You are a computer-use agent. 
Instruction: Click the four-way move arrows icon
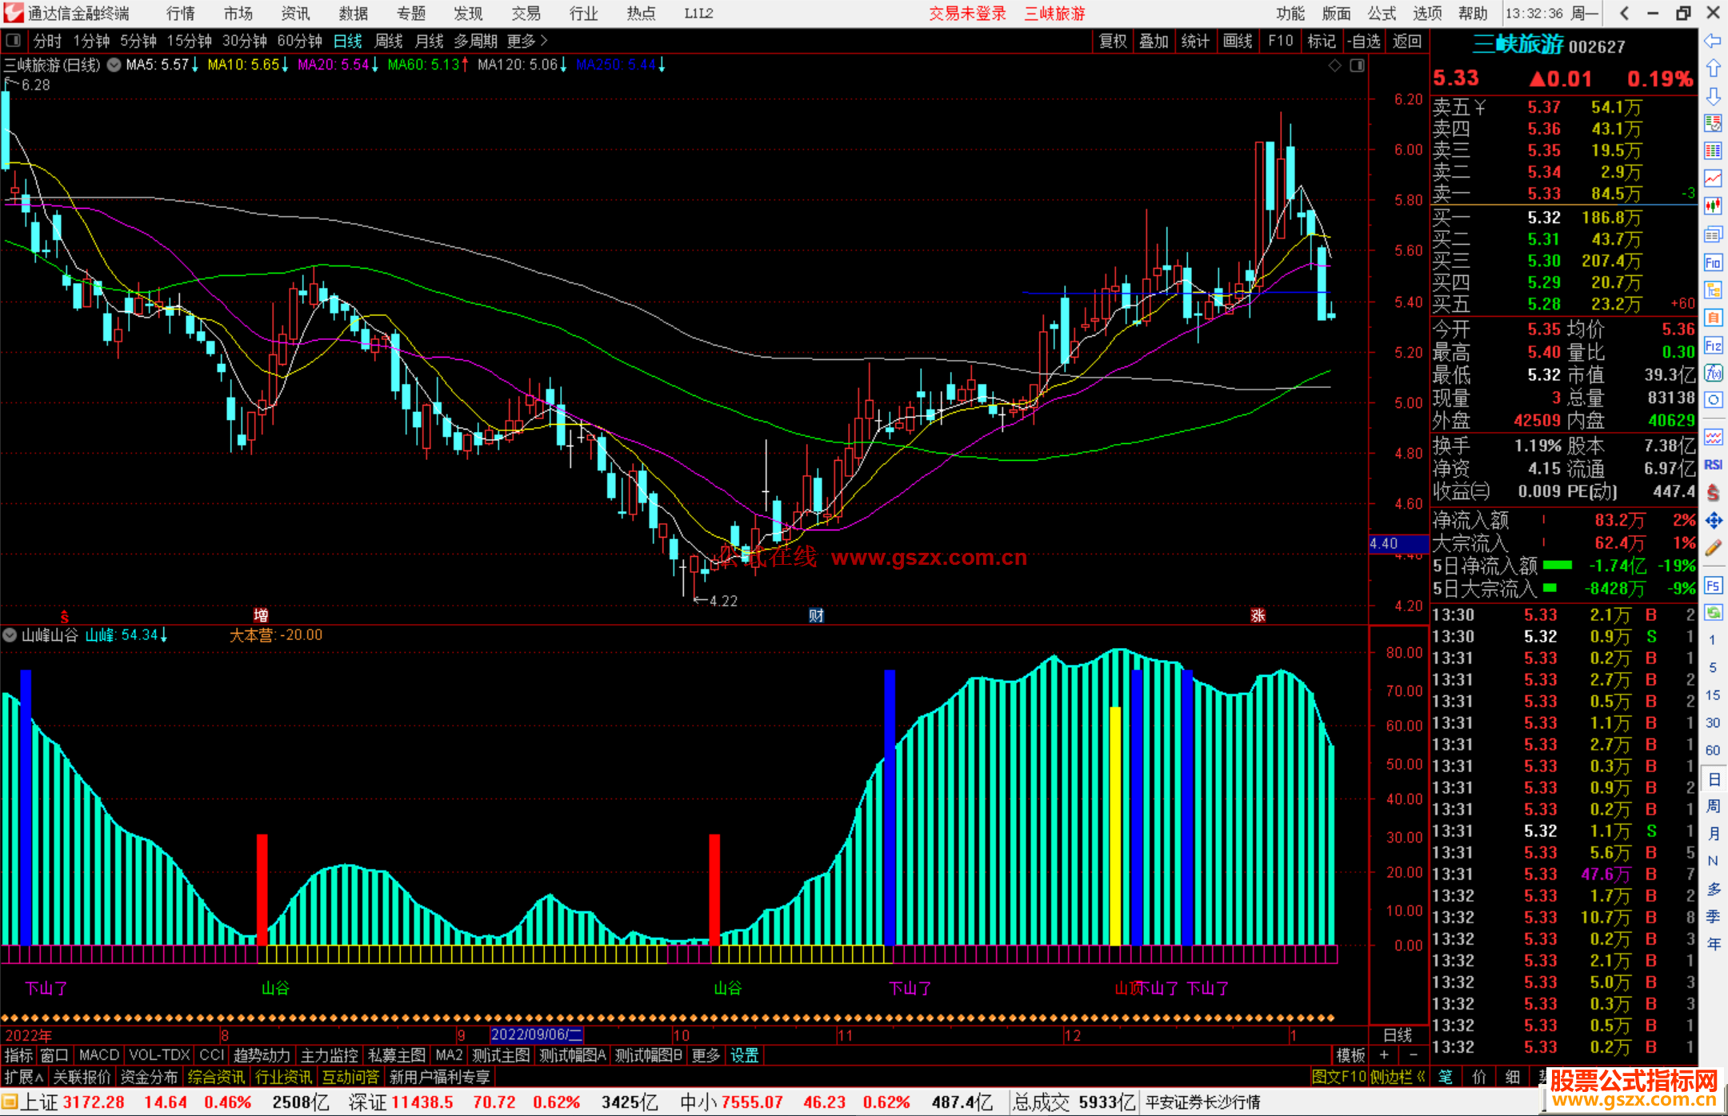point(1713,521)
